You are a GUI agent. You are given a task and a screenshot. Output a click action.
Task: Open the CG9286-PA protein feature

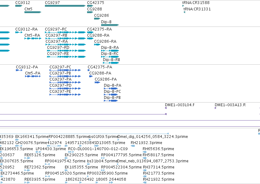coord(97,82)
